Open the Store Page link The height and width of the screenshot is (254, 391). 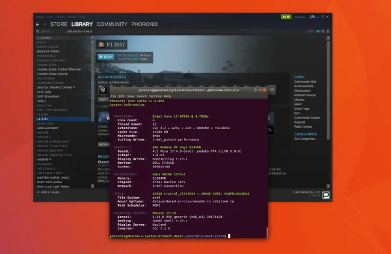pyautogui.click(x=302, y=109)
